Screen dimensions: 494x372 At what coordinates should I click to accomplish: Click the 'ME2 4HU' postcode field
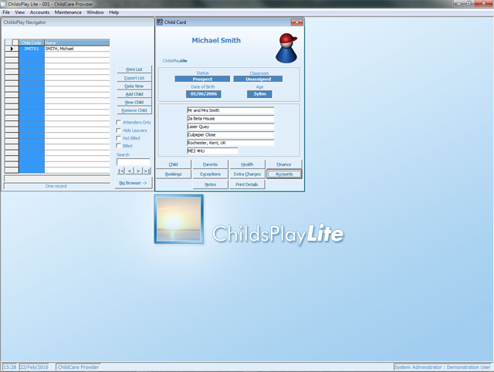[x=212, y=150]
